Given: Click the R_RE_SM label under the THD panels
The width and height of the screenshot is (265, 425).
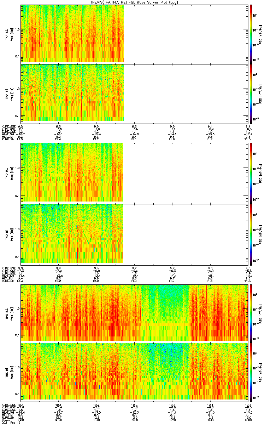Looking at the screenshot, I should pyautogui.click(x=9, y=281).
